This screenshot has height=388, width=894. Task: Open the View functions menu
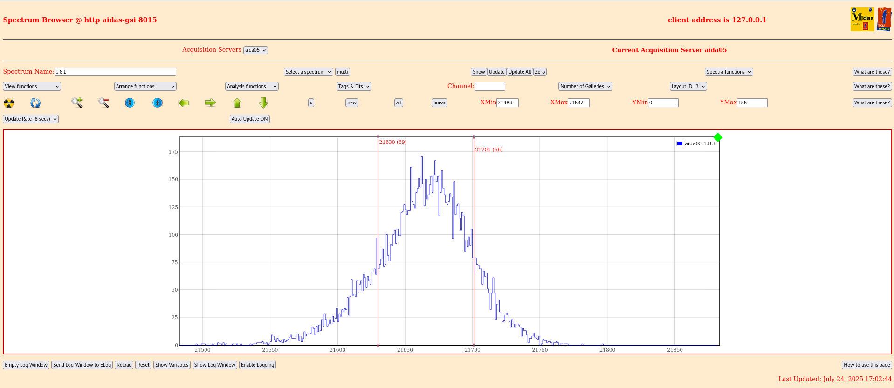[x=32, y=86]
